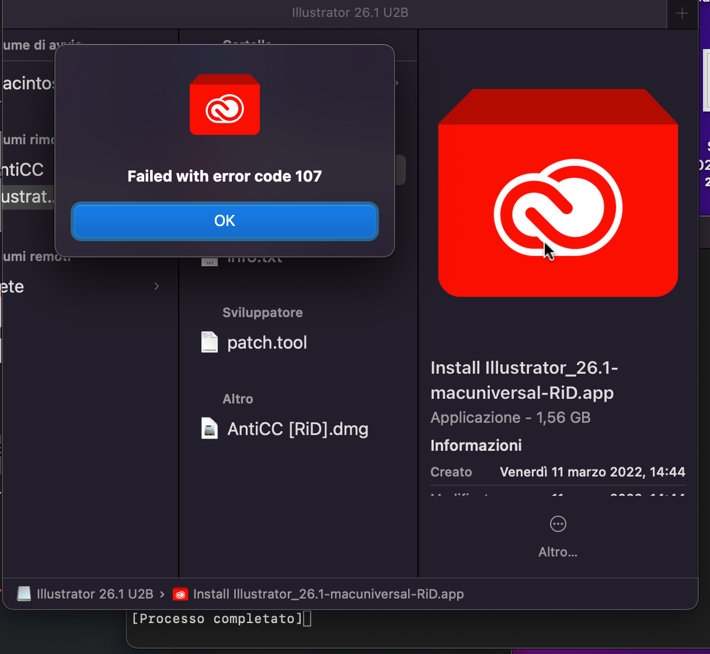Select the Macintosh volume in sidebar
710x654 pixels.
[27, 84]
